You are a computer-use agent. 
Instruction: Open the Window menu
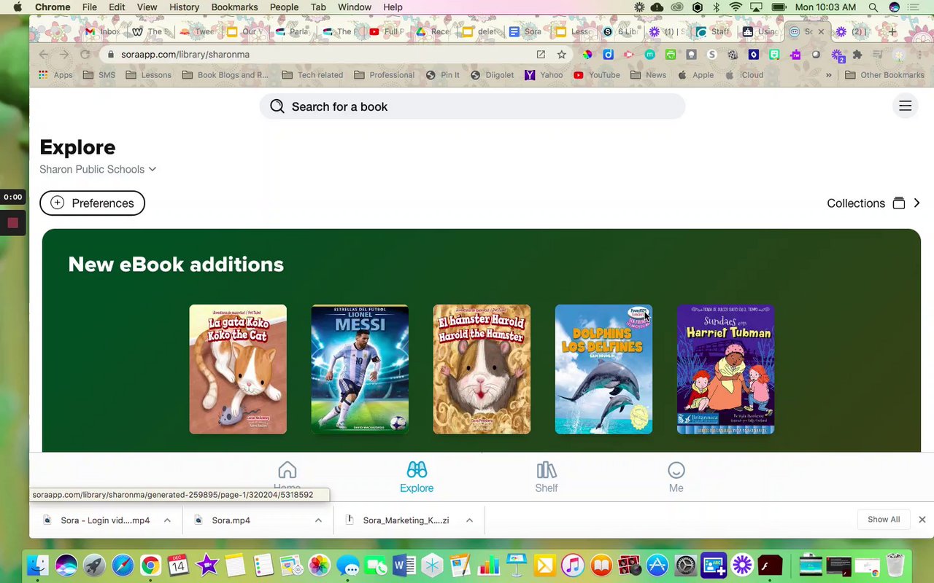[355, 7]
